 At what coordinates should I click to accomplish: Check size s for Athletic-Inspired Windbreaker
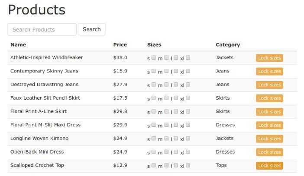click(x=154, y=57)
